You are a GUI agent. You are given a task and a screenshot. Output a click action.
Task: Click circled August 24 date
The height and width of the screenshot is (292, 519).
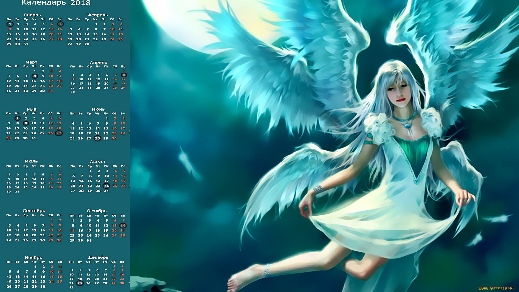107,186
